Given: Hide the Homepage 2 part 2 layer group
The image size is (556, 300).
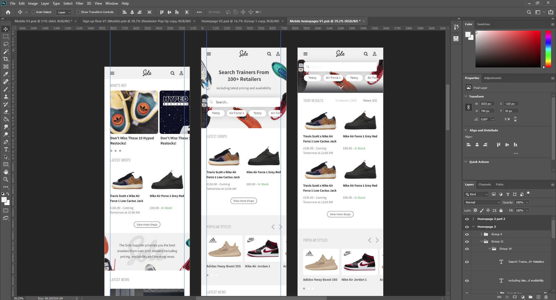Looking at the screenshot, I should pos(467,219).
